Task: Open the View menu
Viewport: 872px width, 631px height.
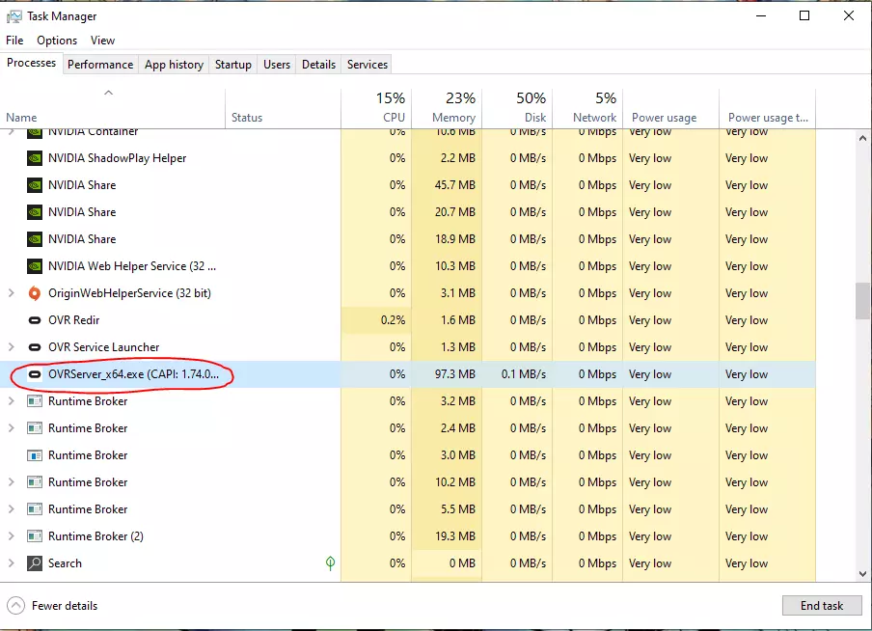Action: point(102,41)
